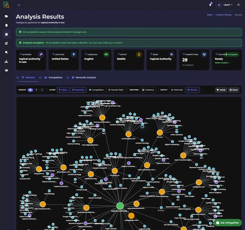Switch to the Network tab
The height and width of the screenshot is (230, 245).
(x=28, y=77)
